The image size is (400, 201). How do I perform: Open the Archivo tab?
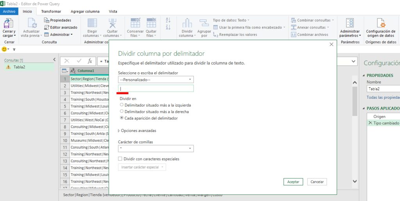(x=9, y=11)
